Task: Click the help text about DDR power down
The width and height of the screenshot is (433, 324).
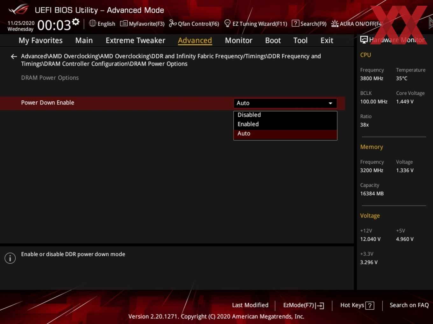Action: [x=73, y=254]
